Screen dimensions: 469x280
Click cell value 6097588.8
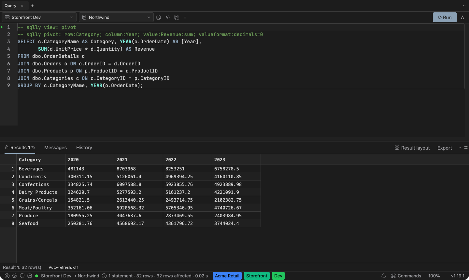(x=138, y=184)
